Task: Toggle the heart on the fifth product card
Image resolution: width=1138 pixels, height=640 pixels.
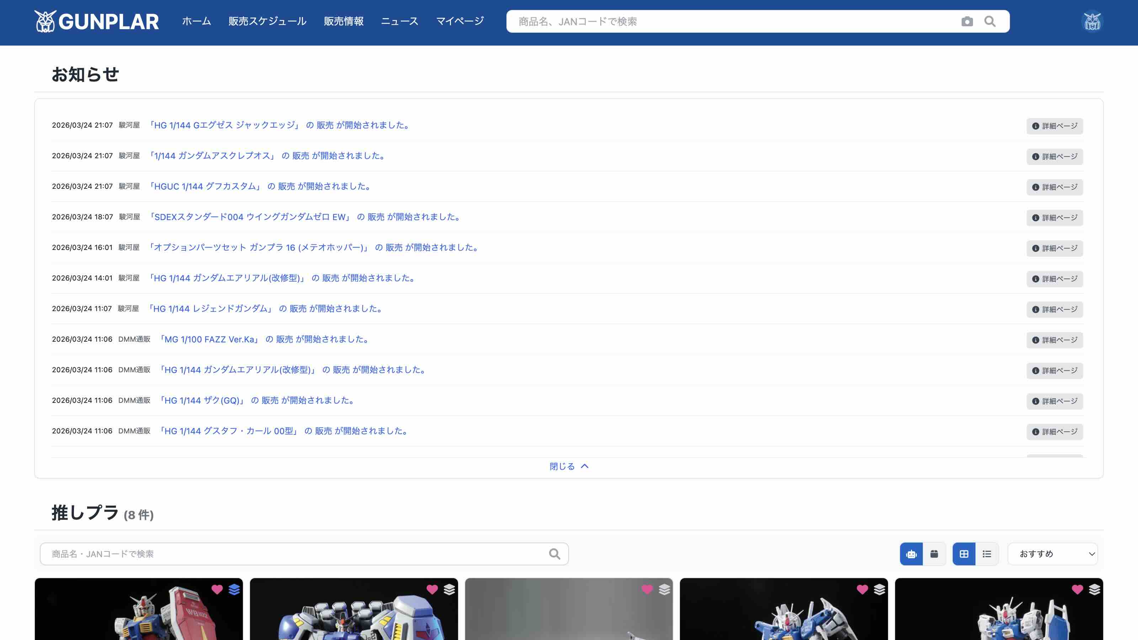Action: (1078, 589)
